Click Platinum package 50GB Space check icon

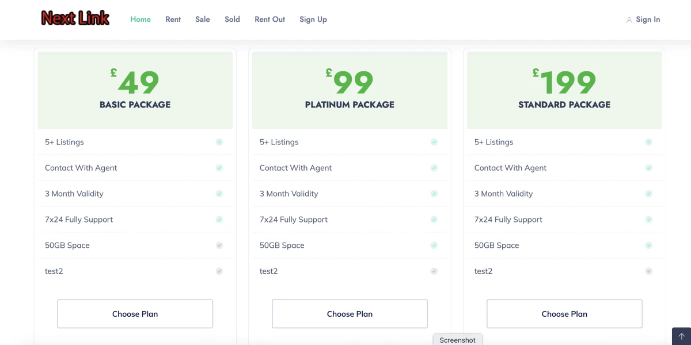(434, 245)
